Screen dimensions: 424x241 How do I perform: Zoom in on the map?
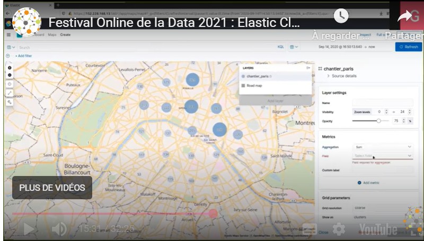coord(10,68)
